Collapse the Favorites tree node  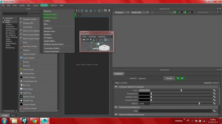pyautogui.click(x=3, y=18)
